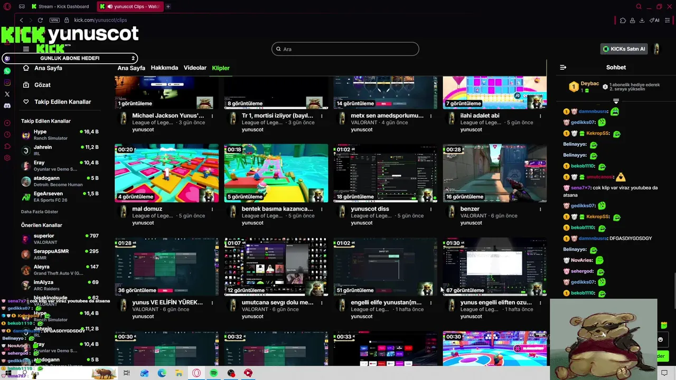Click the Ana Sayfa home icon in sidebar
This screenshot has width=676, height=380.
click(26, 68)
